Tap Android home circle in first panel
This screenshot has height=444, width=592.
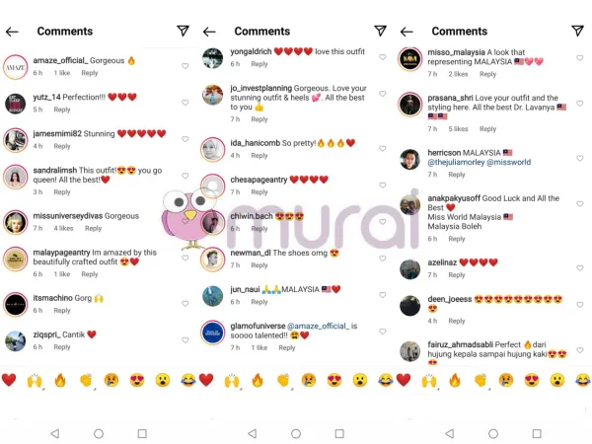point(99,433)
